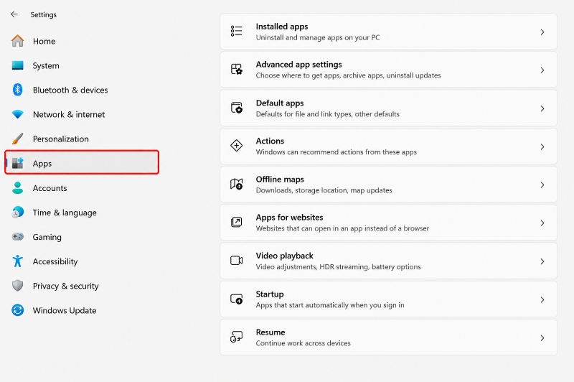Click the Video playback chevron arrow

542,261
